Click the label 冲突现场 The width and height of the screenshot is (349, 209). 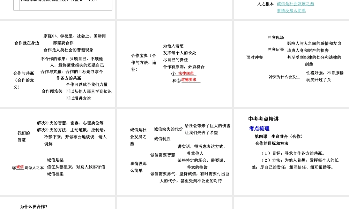tap(276, 38)
